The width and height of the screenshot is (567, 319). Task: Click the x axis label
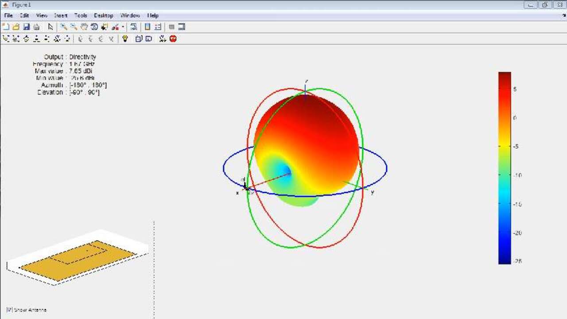pos(237,193)
